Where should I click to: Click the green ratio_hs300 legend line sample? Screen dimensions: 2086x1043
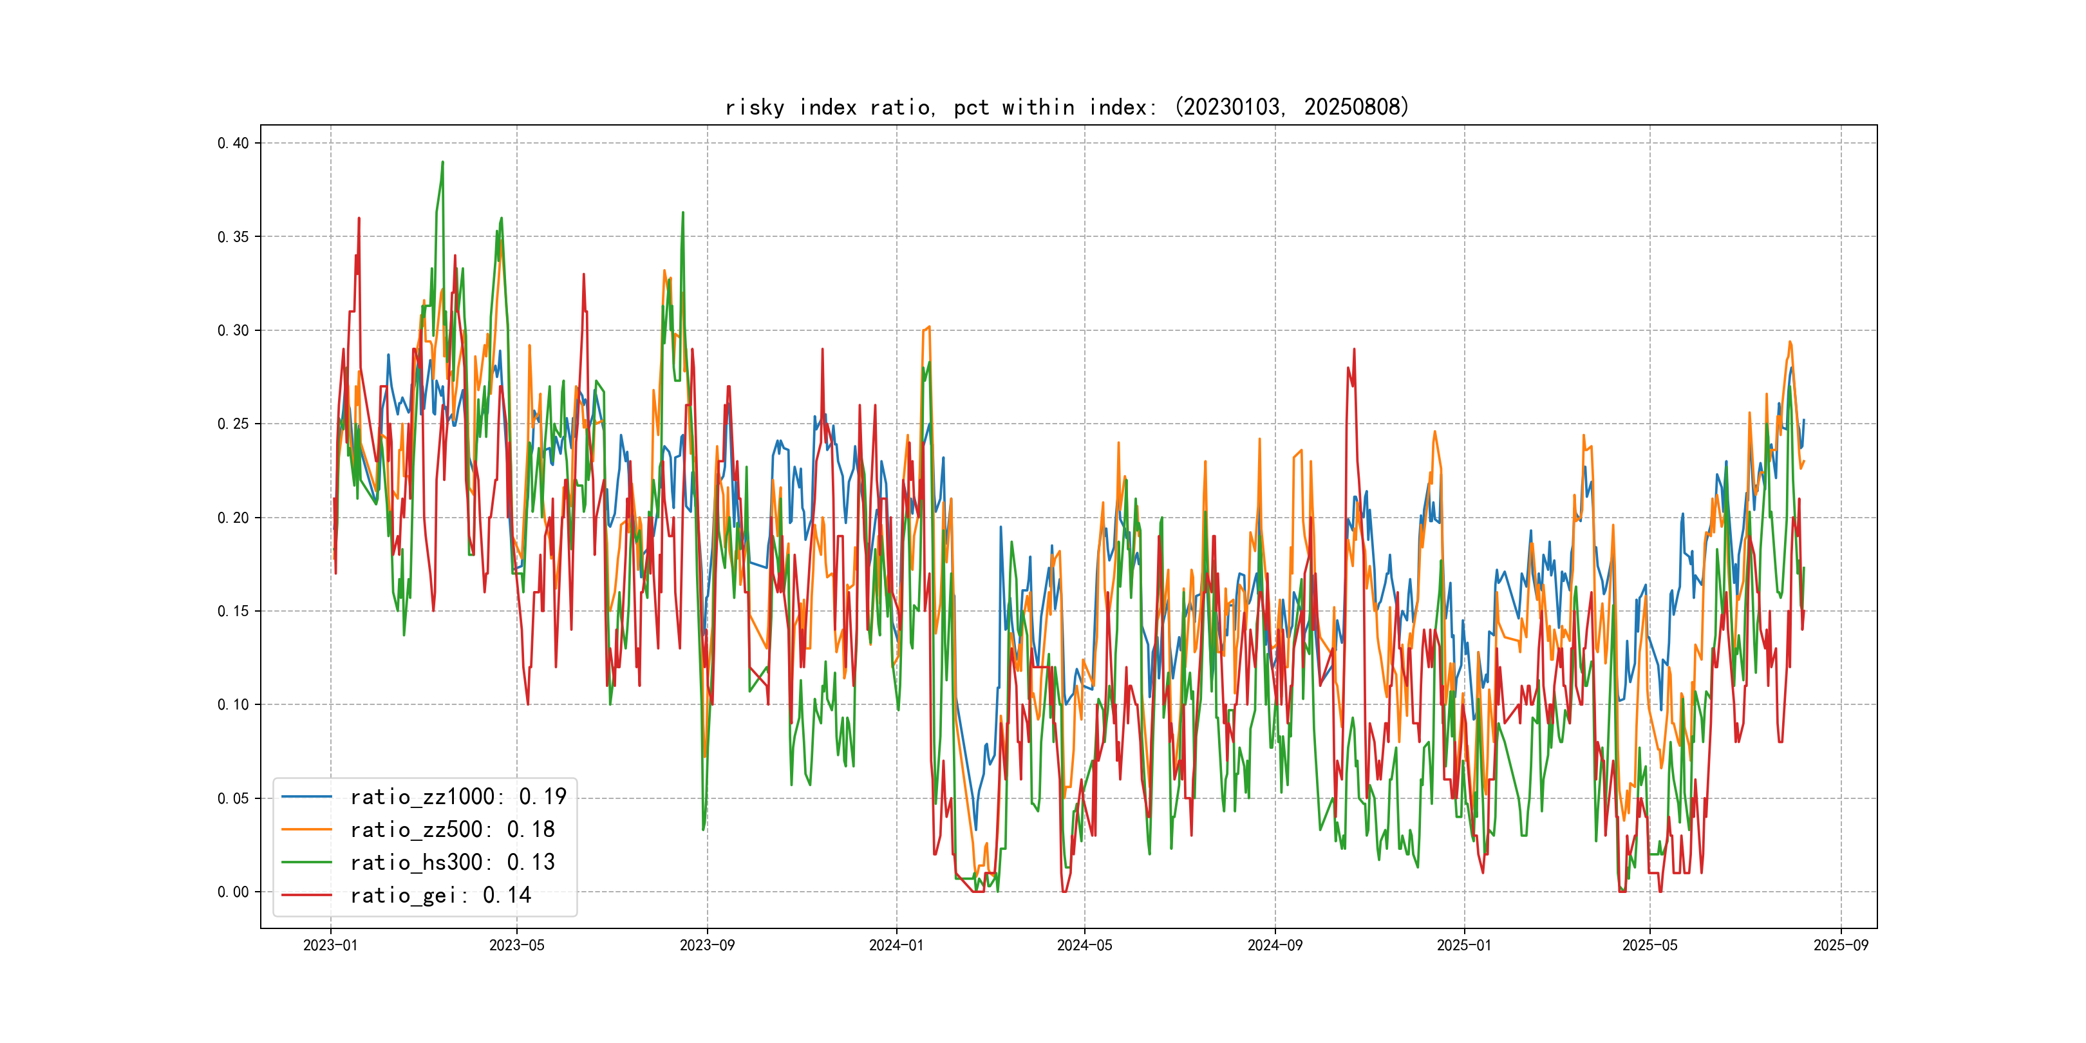point(306,863)
